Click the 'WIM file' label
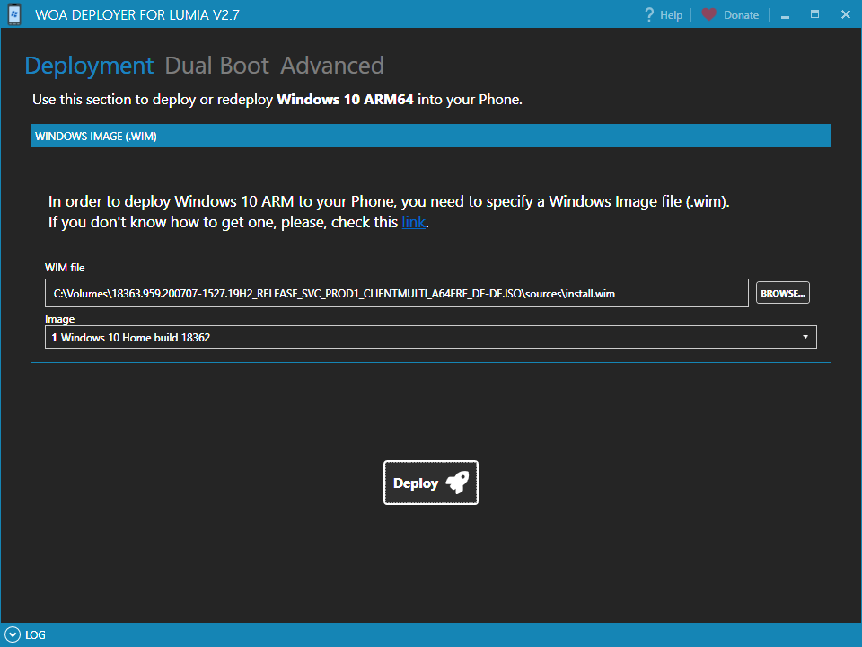 tap(65, 268)
